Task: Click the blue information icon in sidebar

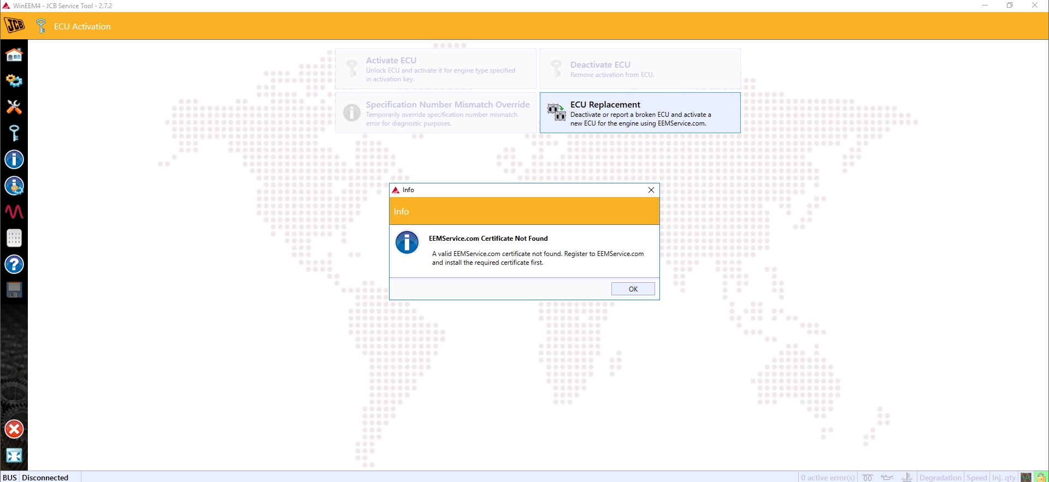Action: tap(14, 159)
